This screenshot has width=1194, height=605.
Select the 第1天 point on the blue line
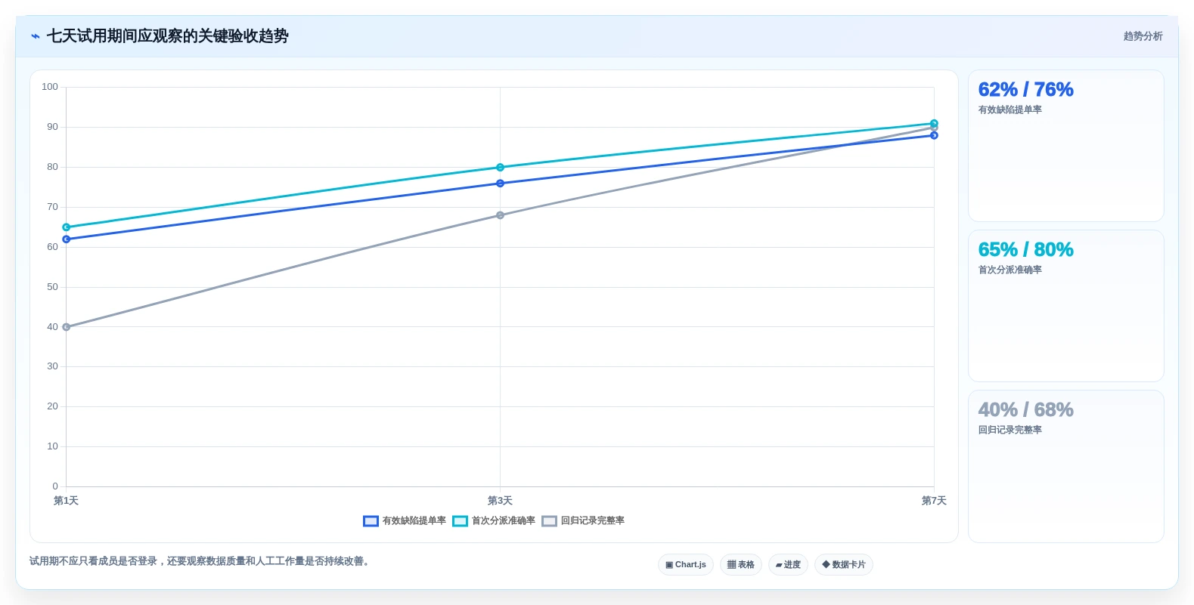[x=66, y=239]
